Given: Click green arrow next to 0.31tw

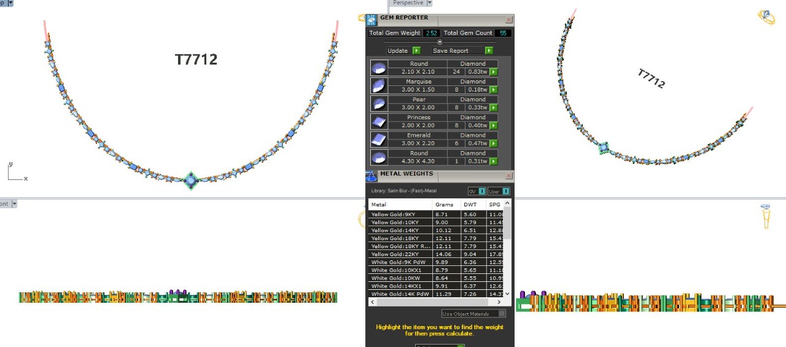Looking at the screenshot, I should click(x=493, y=161).
